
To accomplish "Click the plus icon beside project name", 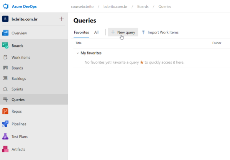I will (62, 19).
